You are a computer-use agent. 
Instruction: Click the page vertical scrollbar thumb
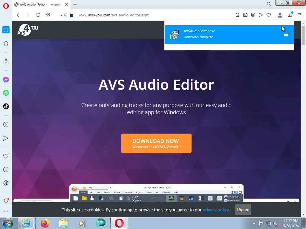tap(304, 35)
